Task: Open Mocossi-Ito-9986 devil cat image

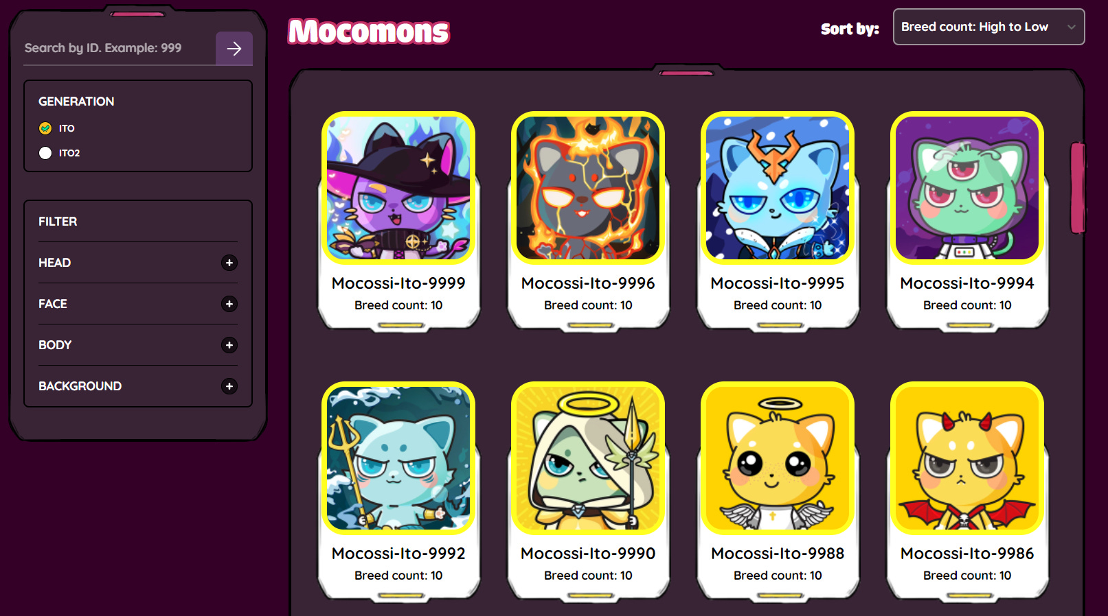Action: pos(967,458)
